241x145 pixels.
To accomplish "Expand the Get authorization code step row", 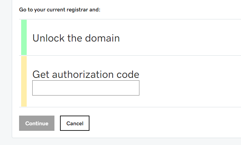I will tap(130, 81).
